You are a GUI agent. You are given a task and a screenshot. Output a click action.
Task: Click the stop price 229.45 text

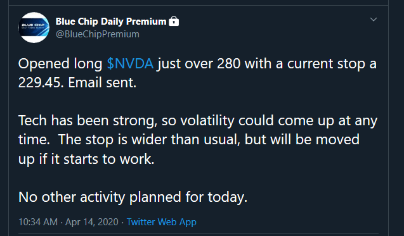click(x=41, y=83)
